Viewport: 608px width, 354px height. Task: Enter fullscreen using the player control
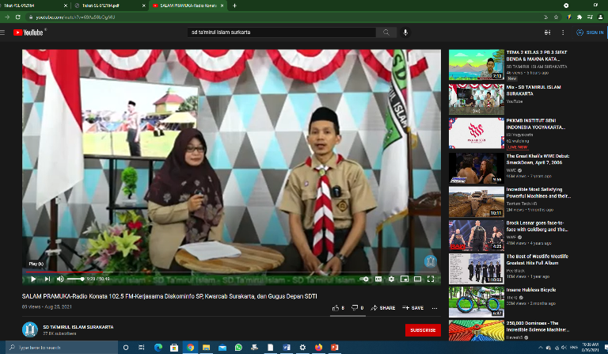click(431, 279)
